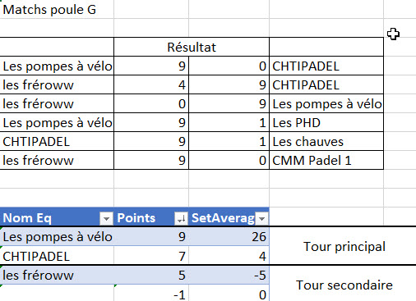The height and width of the screenshot is (301, 416).
Task: Select the CMM Padel 1 cell
Action: point(326,160)
